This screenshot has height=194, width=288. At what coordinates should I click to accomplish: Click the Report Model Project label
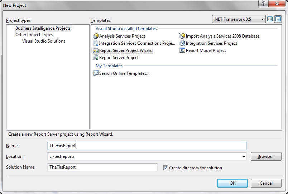coord(206,50)
